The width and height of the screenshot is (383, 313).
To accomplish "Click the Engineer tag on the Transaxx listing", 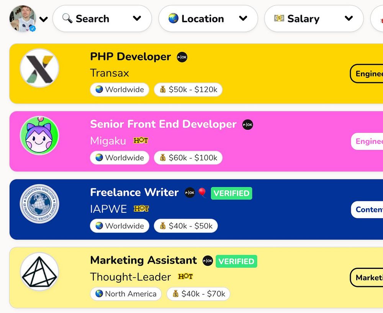I will tap(368, 74).
